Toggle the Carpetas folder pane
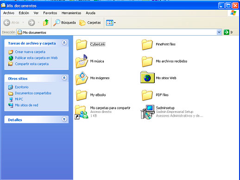 click(x=90, y=23)
